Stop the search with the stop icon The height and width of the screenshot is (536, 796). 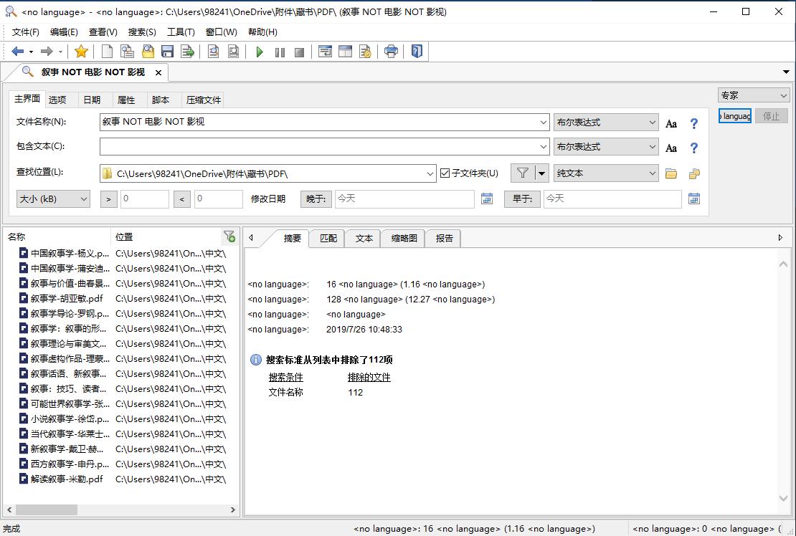pyautogui.click(x=299, y=51)
